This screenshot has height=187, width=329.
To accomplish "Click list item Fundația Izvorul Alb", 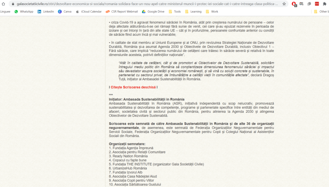I will click(x=126, y=172).
